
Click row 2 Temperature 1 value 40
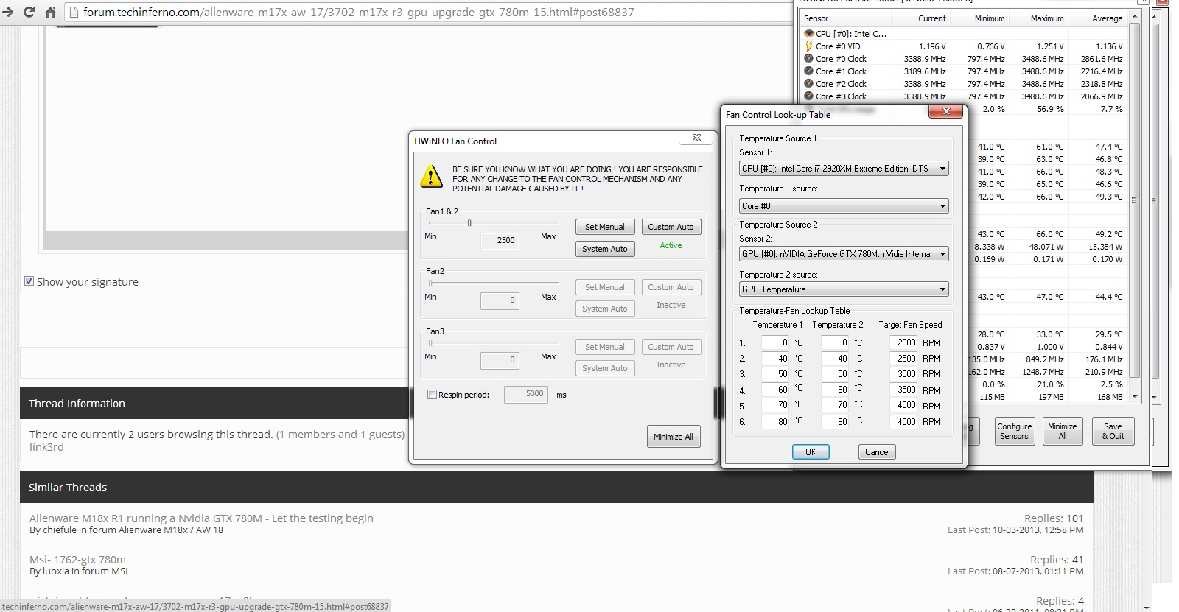pos(775,359)
